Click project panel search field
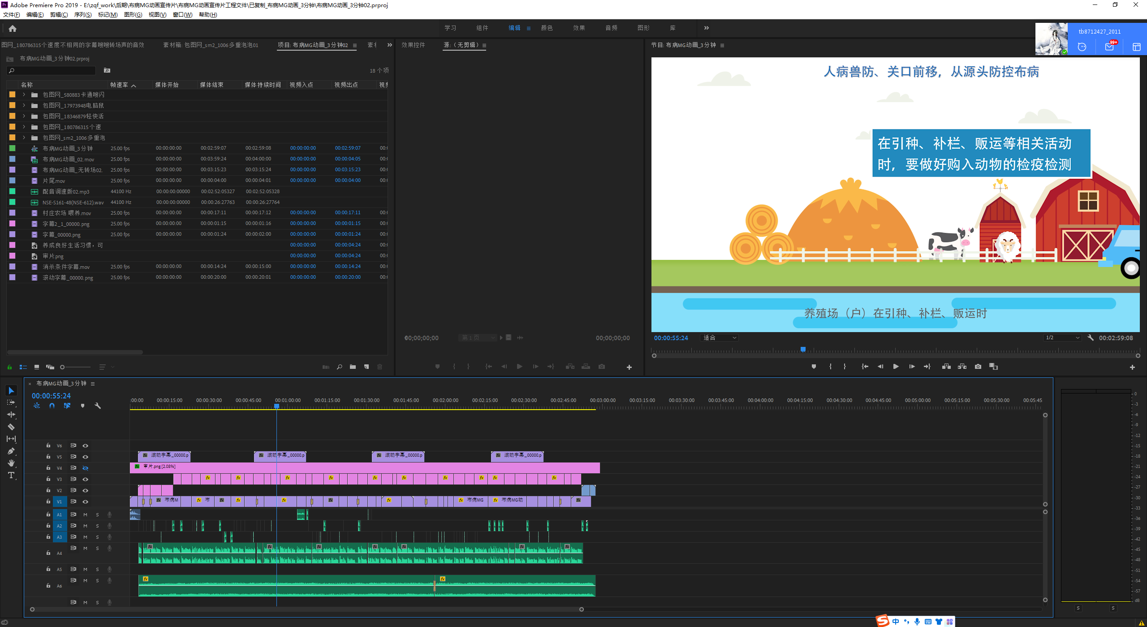 click(x=51, y=70)
